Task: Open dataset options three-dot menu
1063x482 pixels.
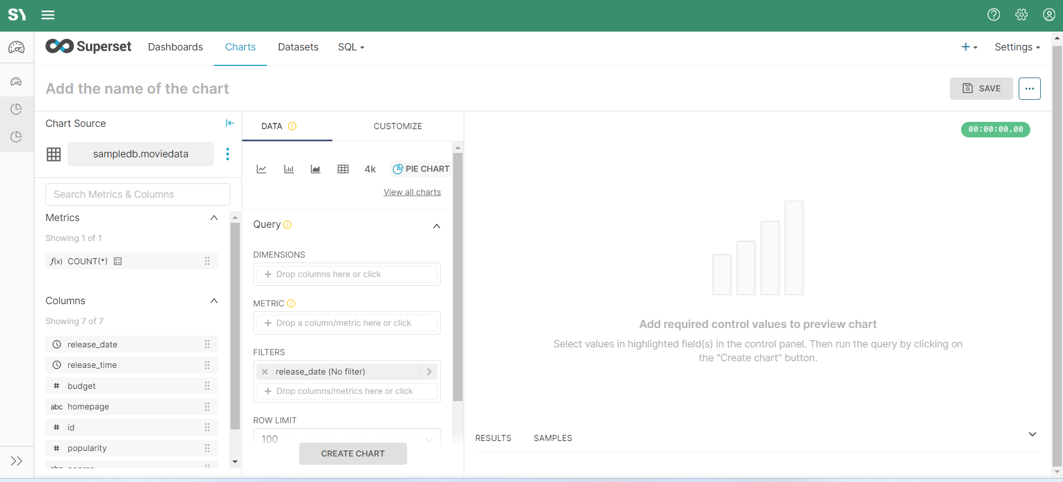Action: 227,154
